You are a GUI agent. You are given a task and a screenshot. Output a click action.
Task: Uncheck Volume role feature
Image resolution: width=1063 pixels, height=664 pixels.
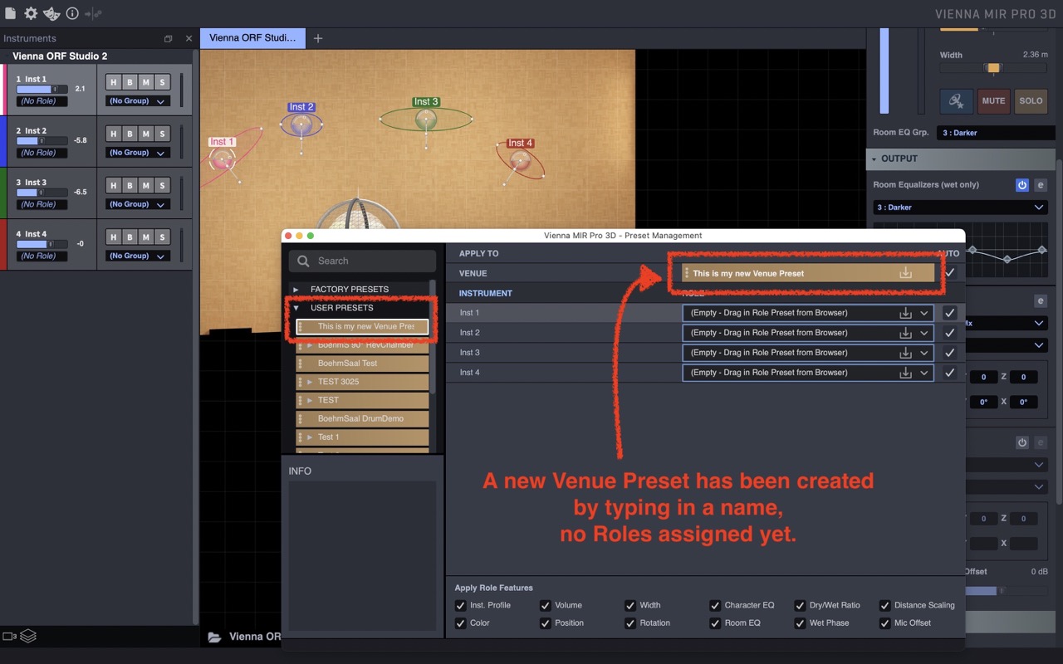click(x=546, y=605)
